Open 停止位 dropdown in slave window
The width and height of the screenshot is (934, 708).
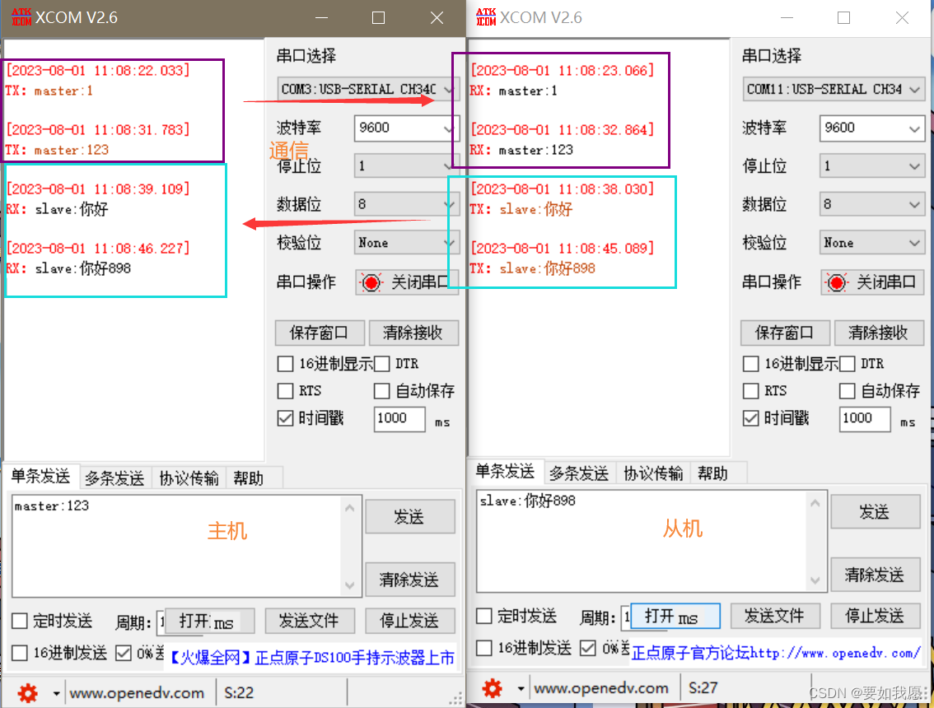tap(872, 166)
